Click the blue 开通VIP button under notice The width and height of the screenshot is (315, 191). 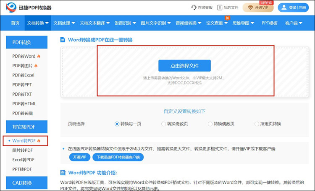[79, 157]
